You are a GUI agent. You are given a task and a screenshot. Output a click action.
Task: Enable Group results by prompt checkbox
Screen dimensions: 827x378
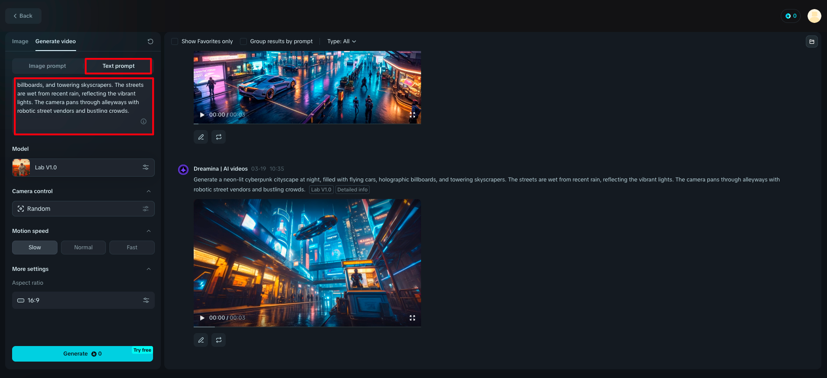[x=243, y=41]
